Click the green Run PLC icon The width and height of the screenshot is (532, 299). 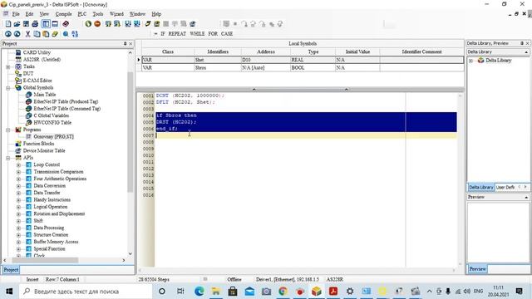click(88, 24)
